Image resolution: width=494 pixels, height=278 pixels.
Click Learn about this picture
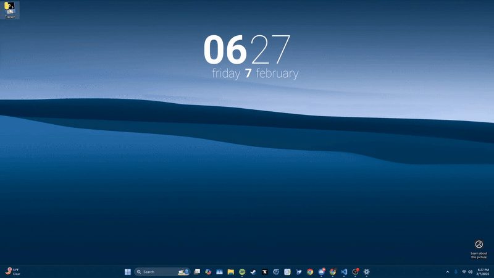[479, 248]
